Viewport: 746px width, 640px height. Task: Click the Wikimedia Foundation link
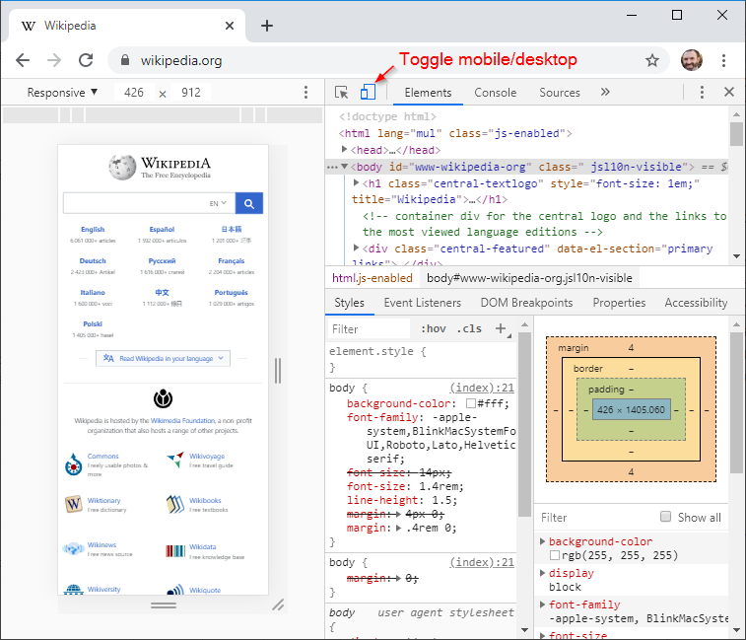[x=180, y=420]
